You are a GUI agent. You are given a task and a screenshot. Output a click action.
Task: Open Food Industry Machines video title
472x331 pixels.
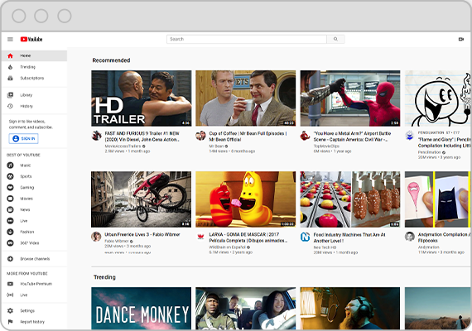tap(349, 237)
